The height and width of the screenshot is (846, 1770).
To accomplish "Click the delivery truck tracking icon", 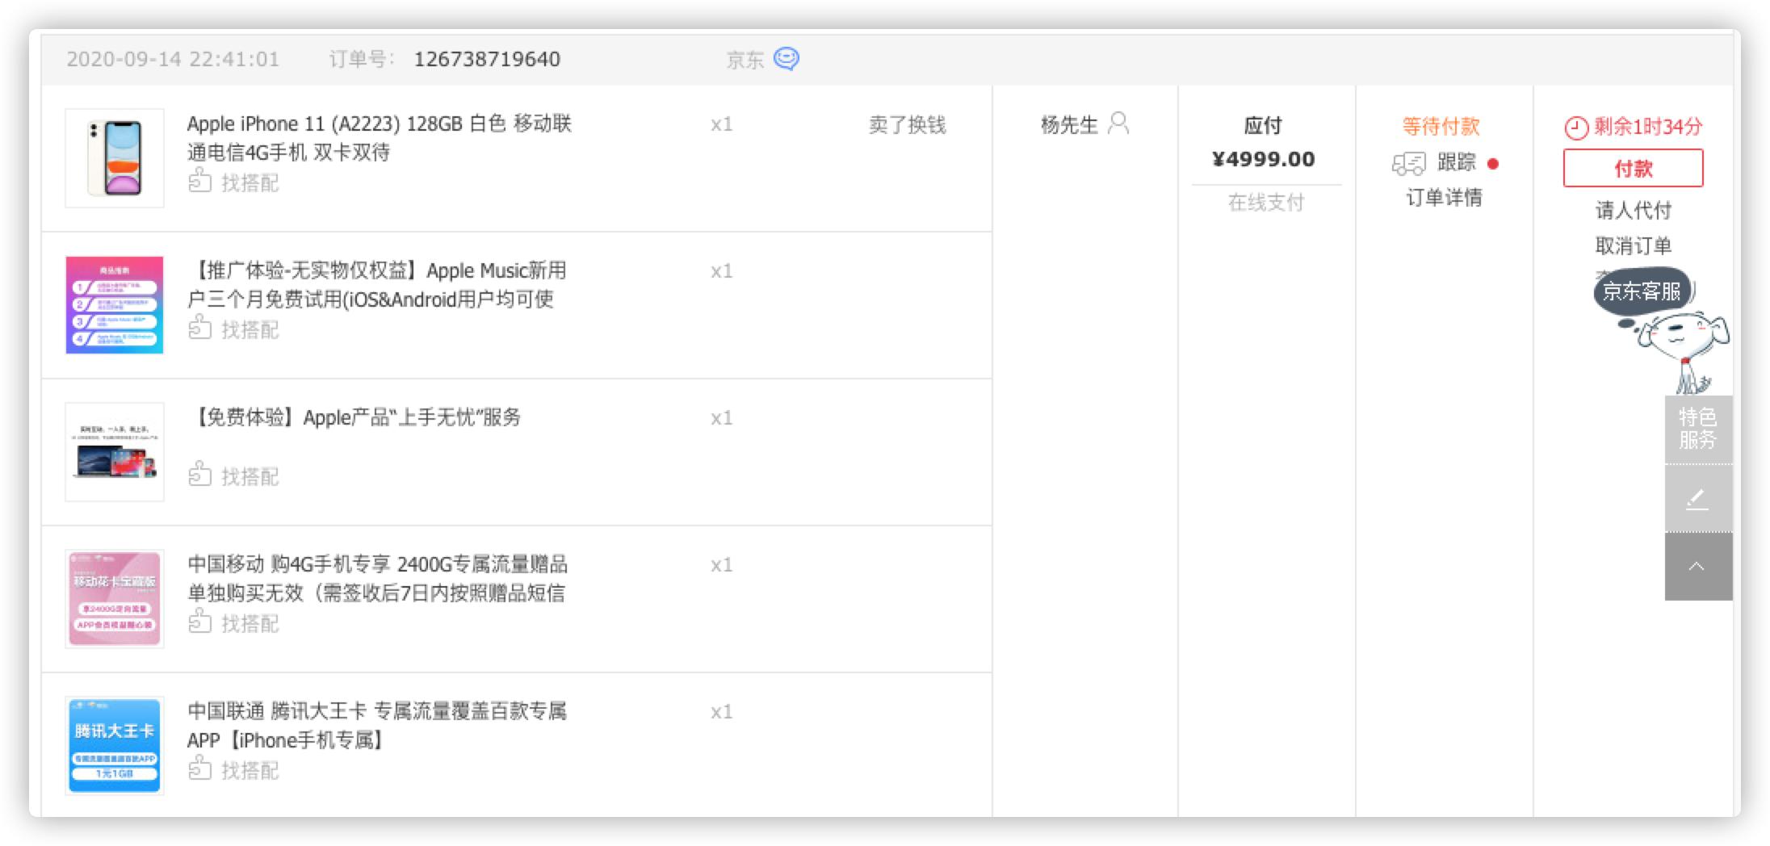I will 1408,164.
